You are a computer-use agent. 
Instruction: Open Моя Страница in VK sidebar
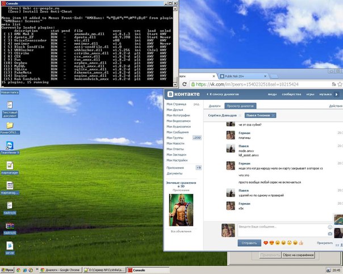coord(176,104)
